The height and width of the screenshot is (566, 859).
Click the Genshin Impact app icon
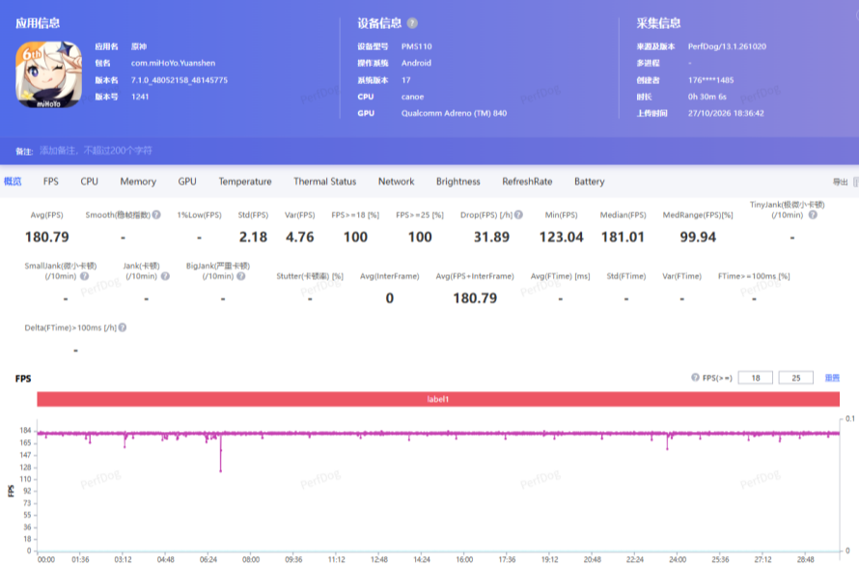tap(49, 75)
